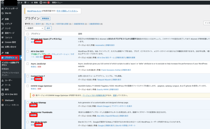Open comments bubble icon in top admin bar
210x129 pixels.
coord(25,2)
